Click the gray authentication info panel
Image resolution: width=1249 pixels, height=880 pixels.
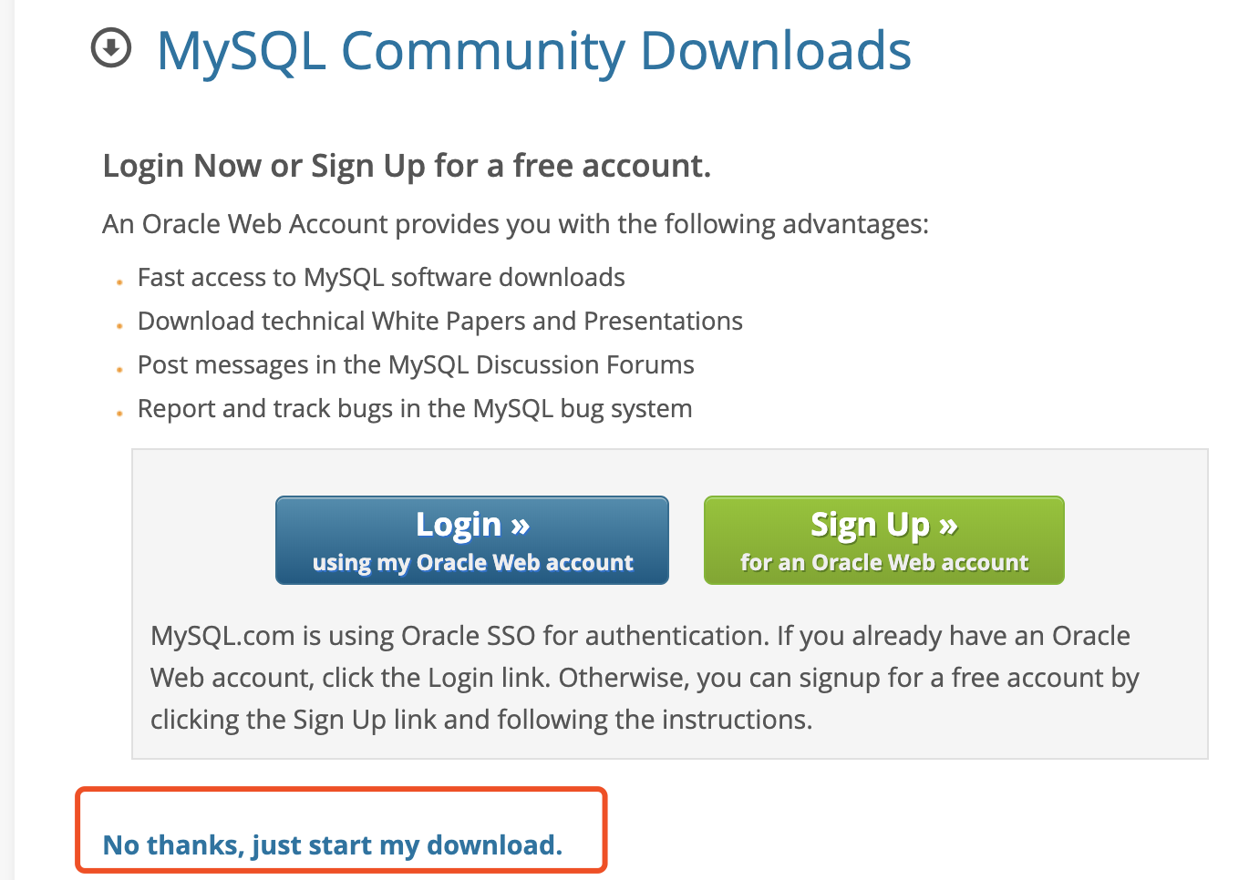point(670,603)
